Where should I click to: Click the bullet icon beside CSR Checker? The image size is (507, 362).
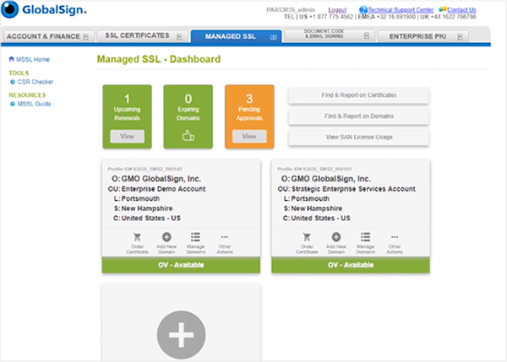click(x=13, y=82)
